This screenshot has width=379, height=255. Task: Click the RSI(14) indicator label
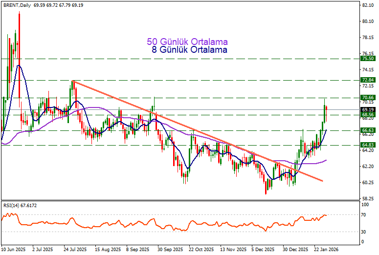click(x=12, y=206)
